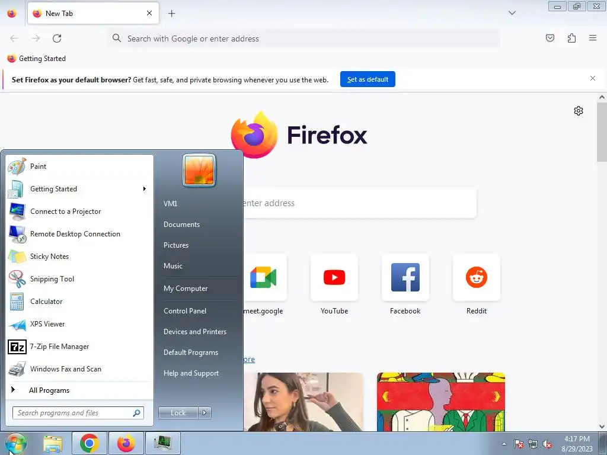Show hidden tray icons arrow
The image size is (607, 455).
point(504,444)
